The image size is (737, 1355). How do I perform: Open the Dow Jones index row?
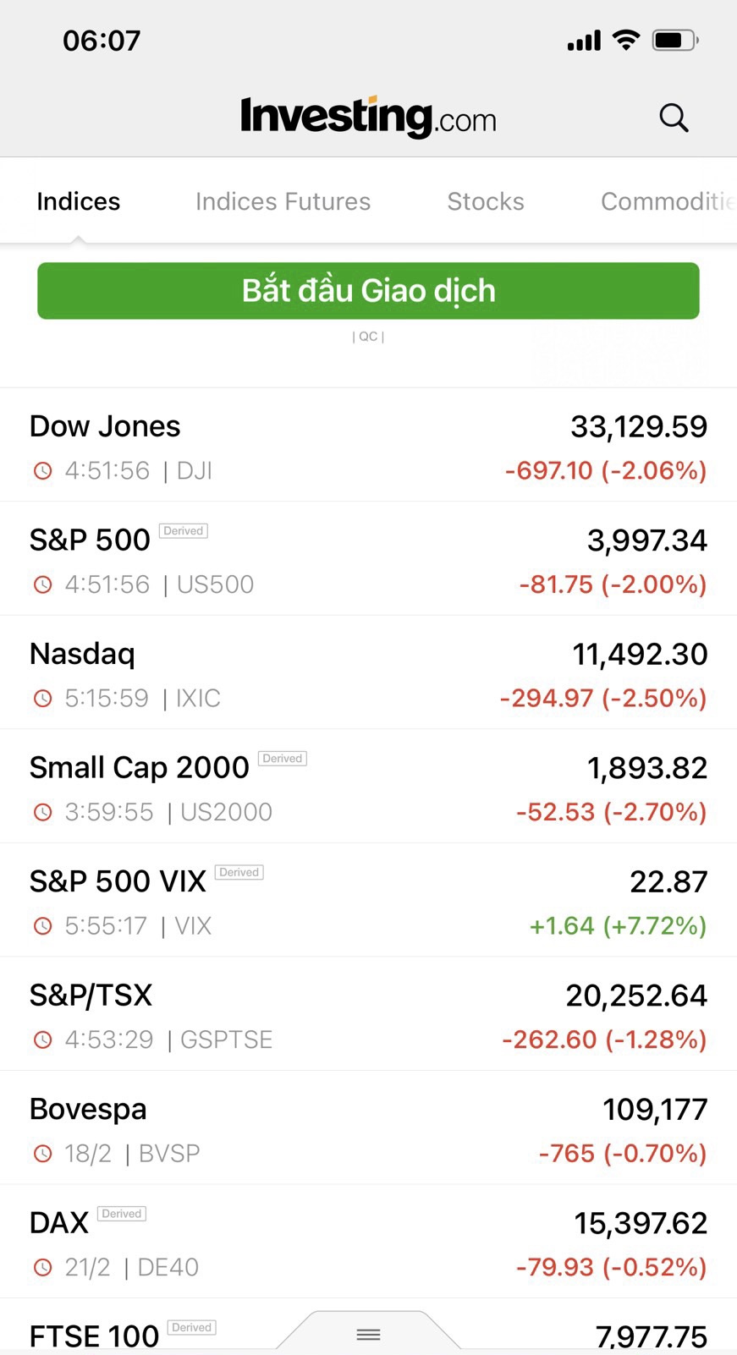click(x=368, y=447)
